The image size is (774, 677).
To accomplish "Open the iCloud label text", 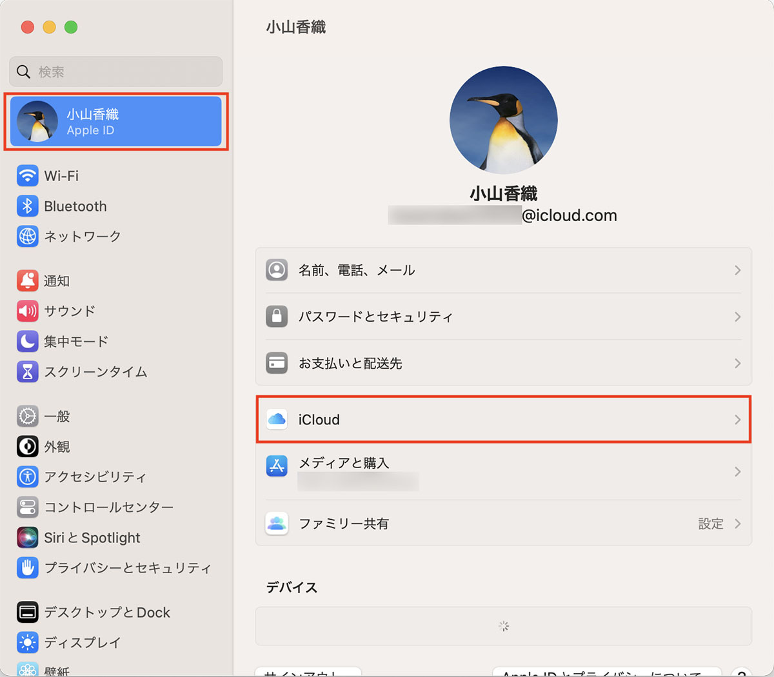I will click(x=319, y=419).
